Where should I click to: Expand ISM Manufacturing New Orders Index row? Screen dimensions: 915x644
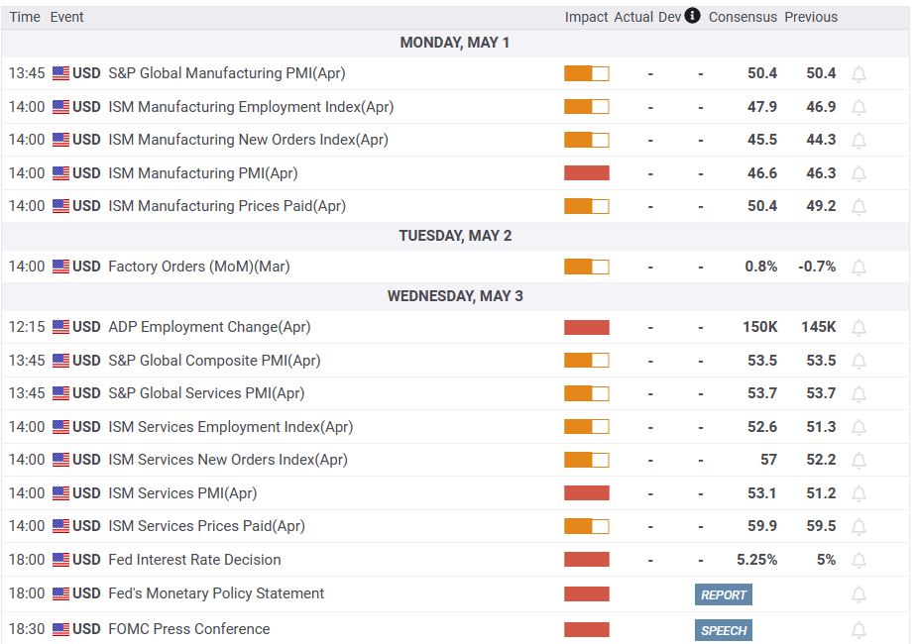point(248,140)
